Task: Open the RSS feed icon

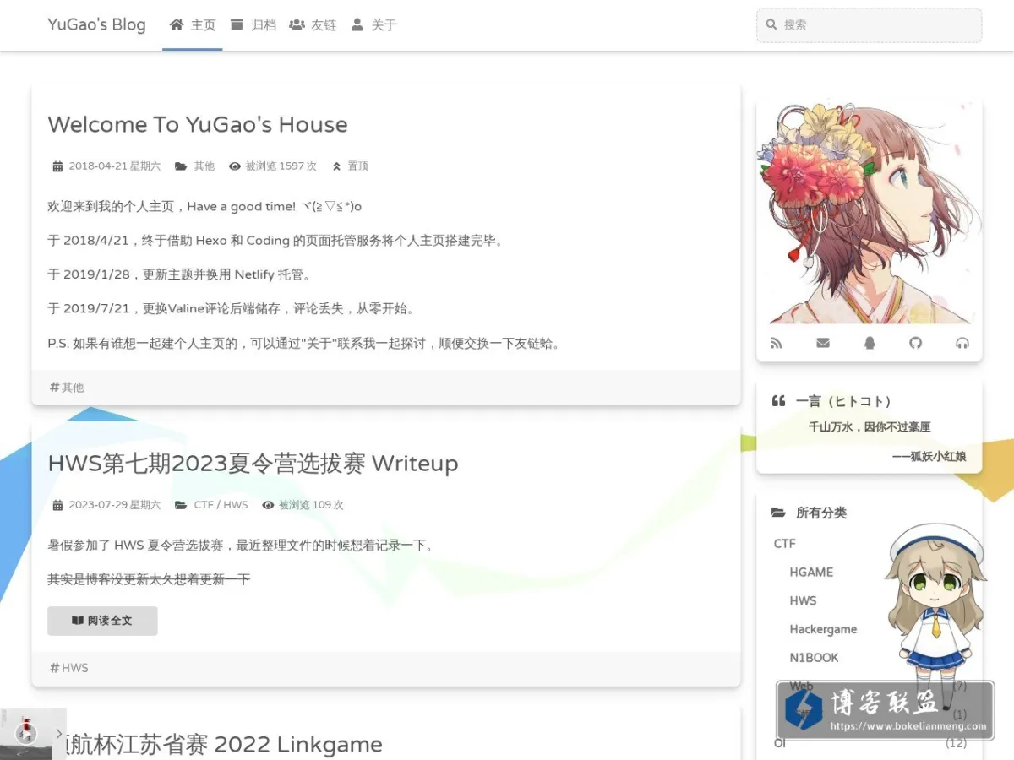Action: pyautogui.click(x=777, y=343)
